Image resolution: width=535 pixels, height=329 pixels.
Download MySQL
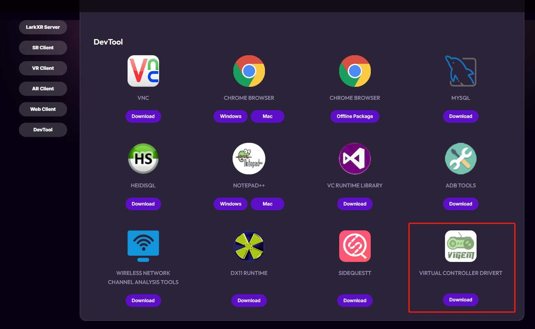(x=461, y=116)
